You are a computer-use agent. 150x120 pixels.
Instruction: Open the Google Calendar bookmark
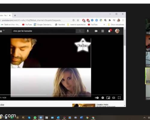pyautogui.click(x=43, y=25)
